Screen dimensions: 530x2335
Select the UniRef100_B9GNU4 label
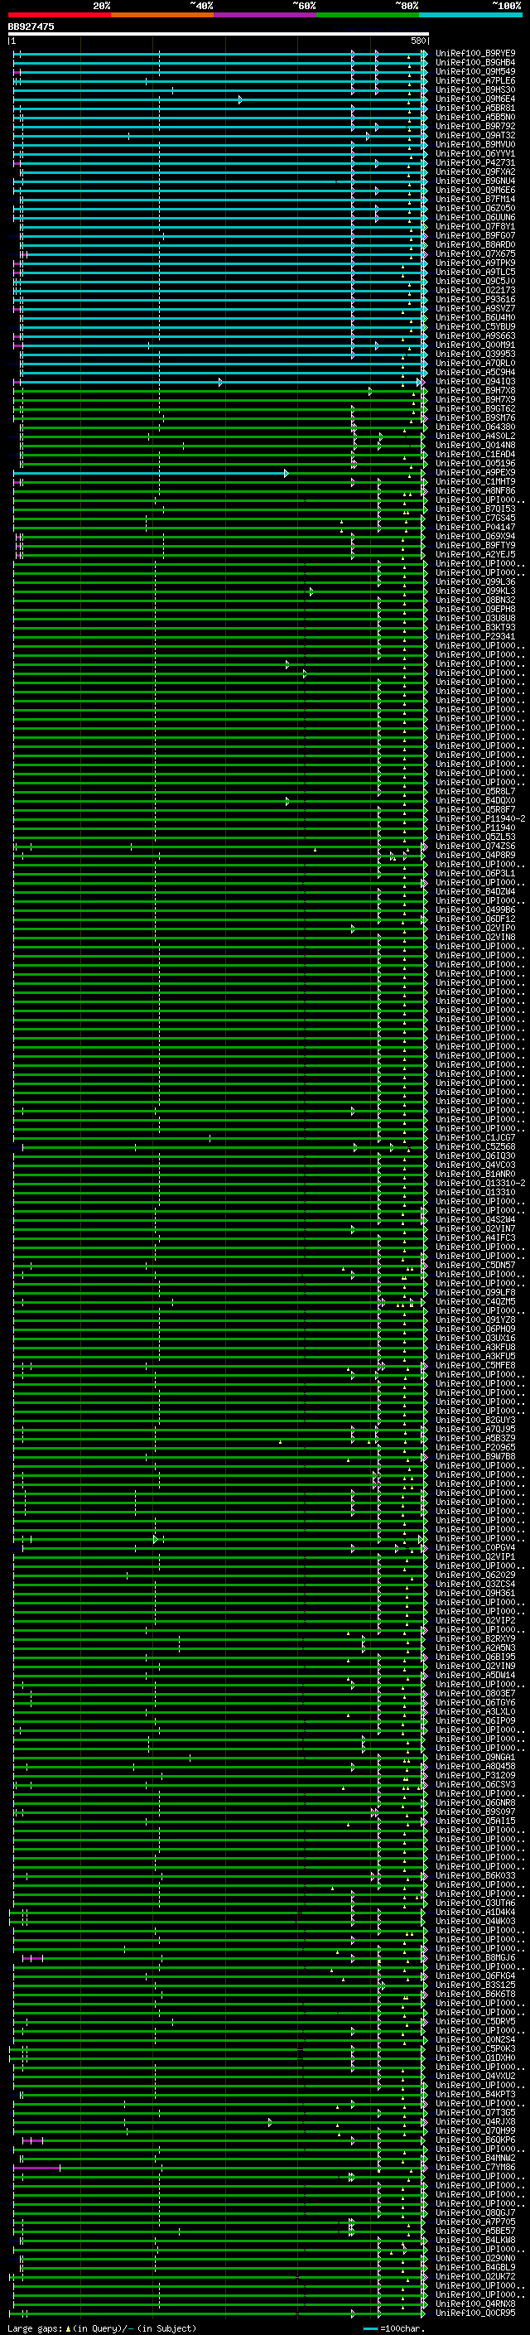pyautogui.click(x=475, y=181)
